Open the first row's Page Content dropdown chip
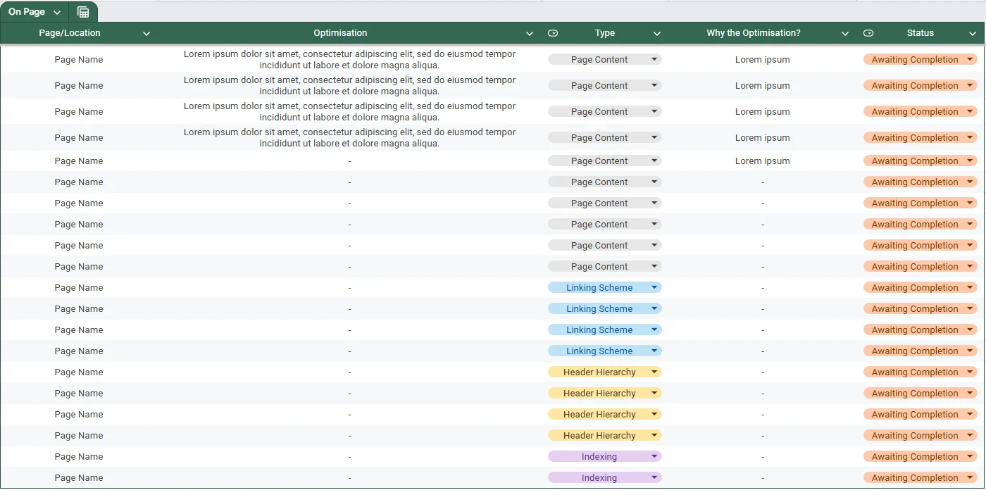This screenshot has height=490, width=986. pyautogui.click(x=604, y=60)
